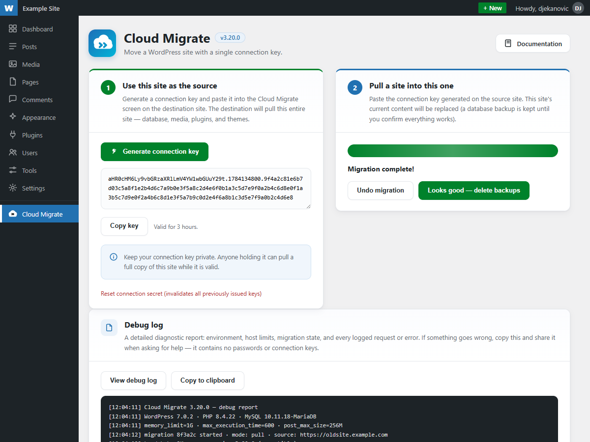Viewport: 590px width, 442px height.
Task: Click Copy to clipboard
Action: tap(207, 381)
